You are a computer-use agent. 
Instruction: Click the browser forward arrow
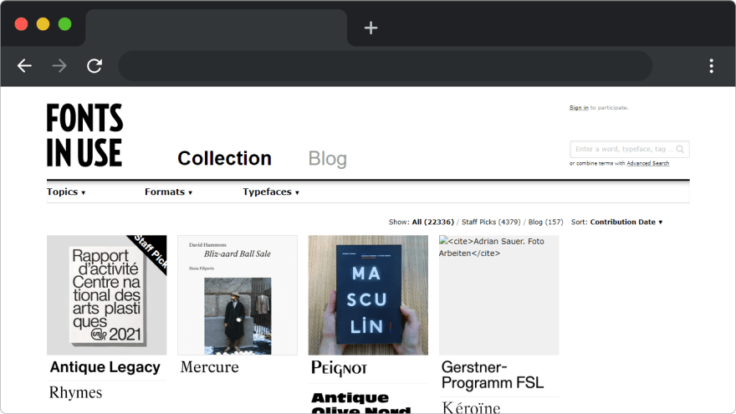[59, 66]
